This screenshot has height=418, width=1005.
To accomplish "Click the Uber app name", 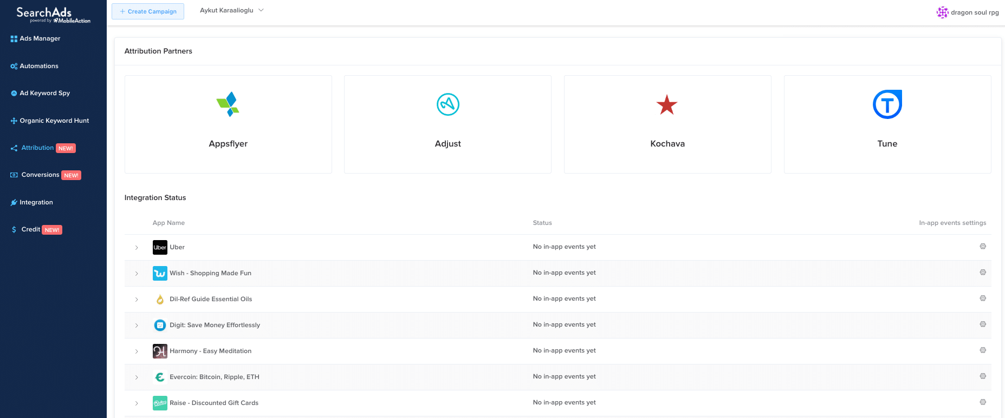I will coord(177,247).
